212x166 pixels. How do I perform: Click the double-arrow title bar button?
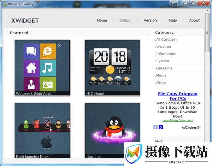[x=174, y=3]
